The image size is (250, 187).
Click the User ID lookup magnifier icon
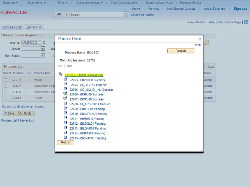pos(44,43)
